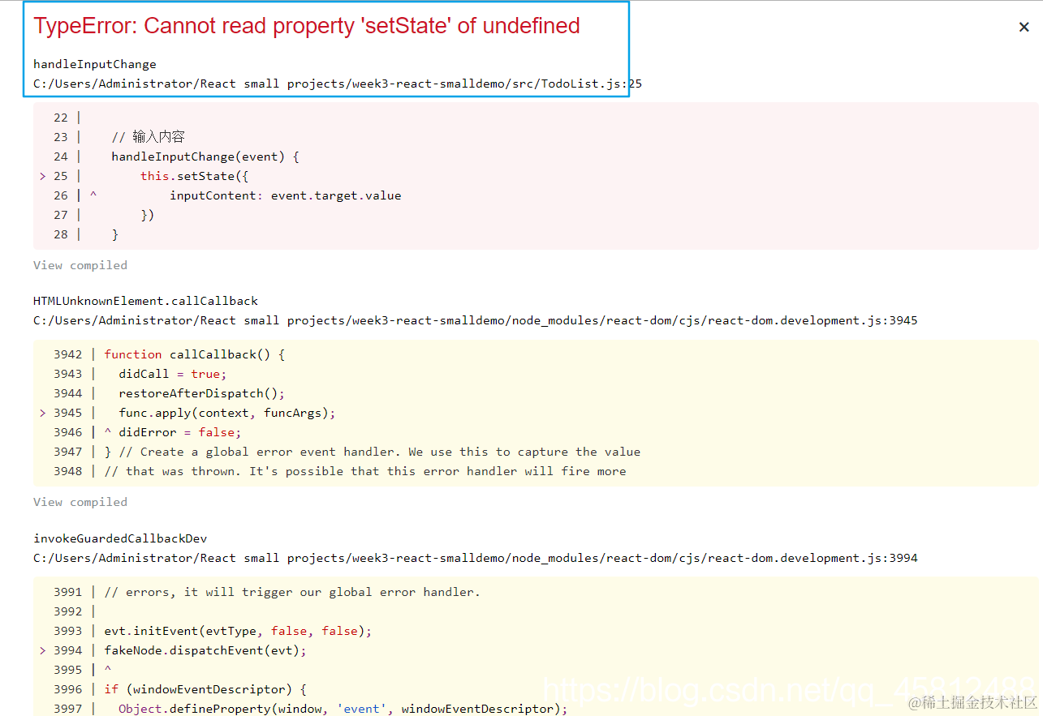
Task: Click if (windowEventDescriptor) { line
Action: click(x=205, y=689)
